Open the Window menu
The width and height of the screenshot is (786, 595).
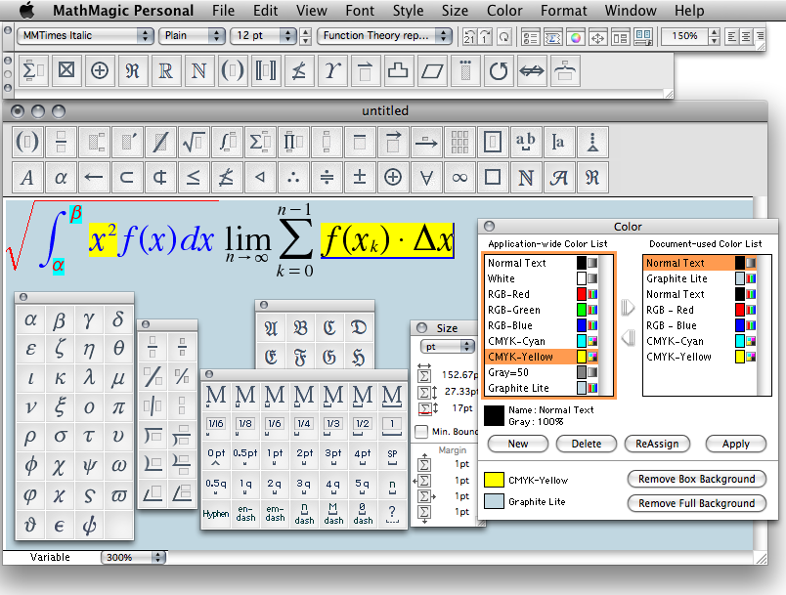pyautogui.click(x=631, y=11)
